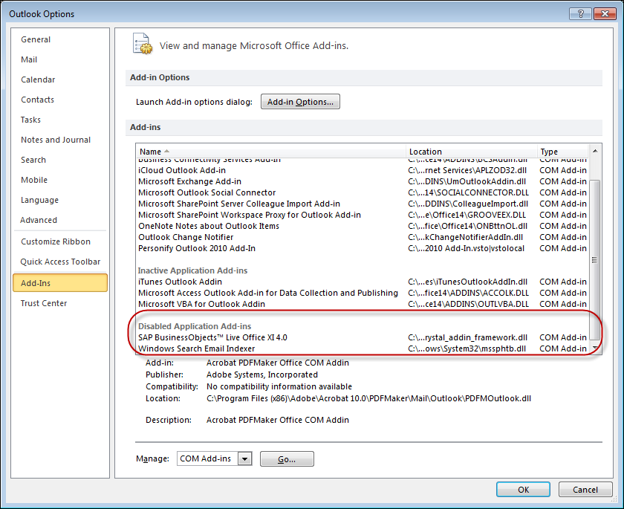Select the Add-Ins category
The height and width of the screenshot is (509, 624).
coord(60,283)
